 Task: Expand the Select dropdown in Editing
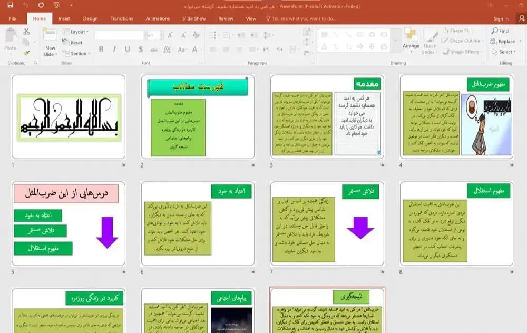504,52
